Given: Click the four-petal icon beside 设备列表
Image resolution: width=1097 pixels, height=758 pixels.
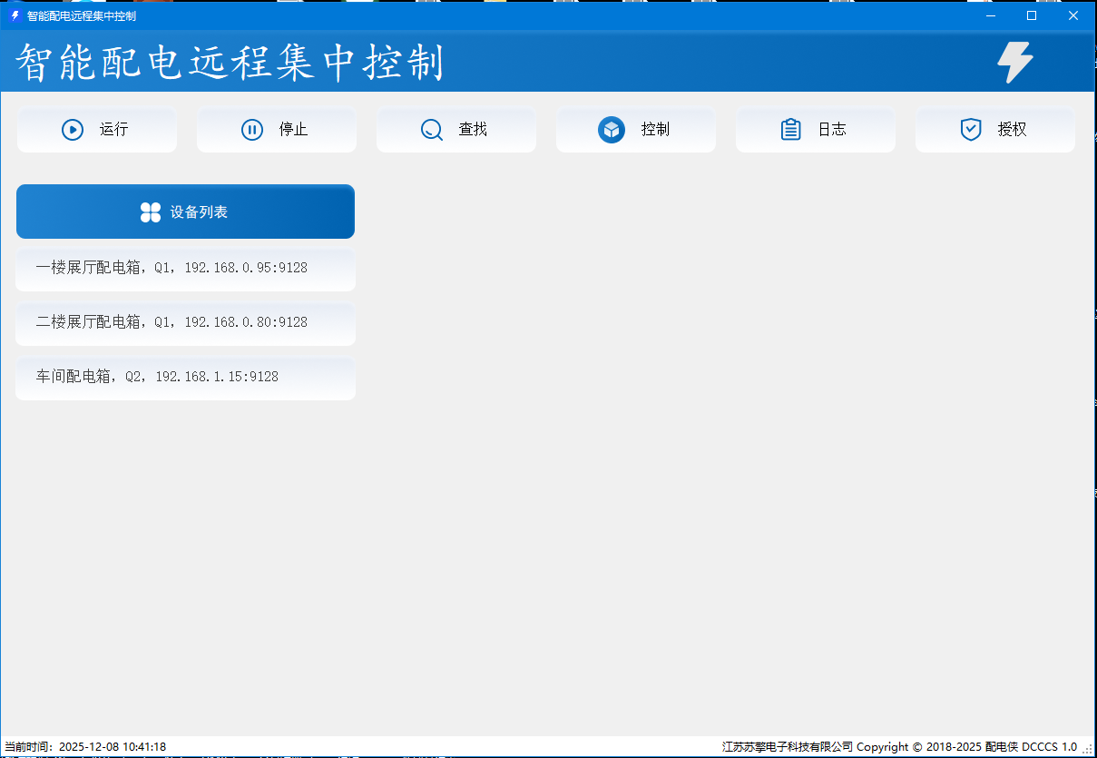Looking at the screenshot, I should (151, 212).
